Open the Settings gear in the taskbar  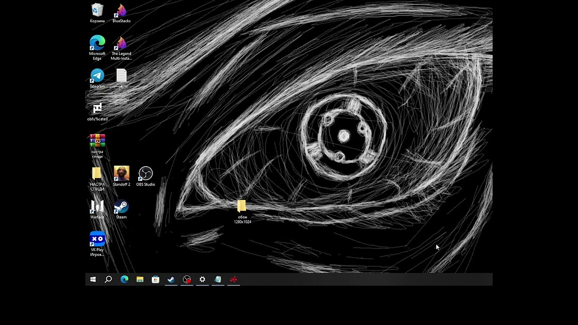coord(202,279)
